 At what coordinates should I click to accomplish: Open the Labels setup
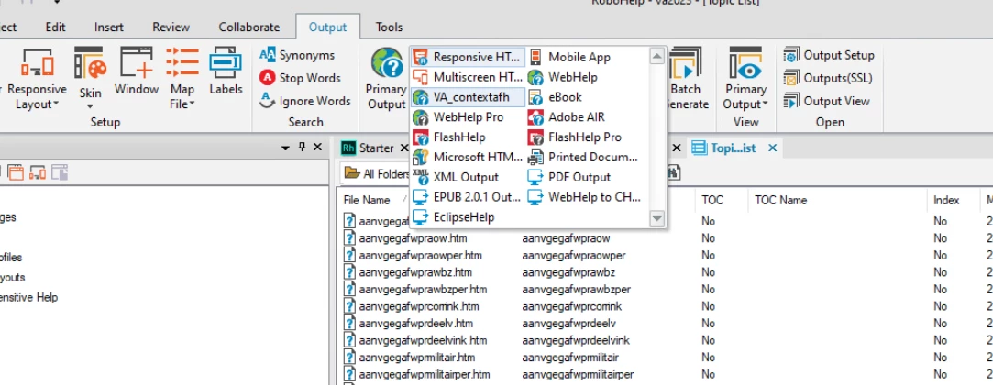pos(226,71)
